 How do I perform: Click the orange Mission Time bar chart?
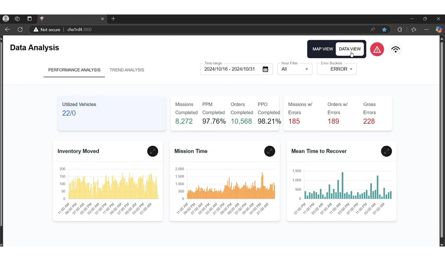(x=231, y=186)
